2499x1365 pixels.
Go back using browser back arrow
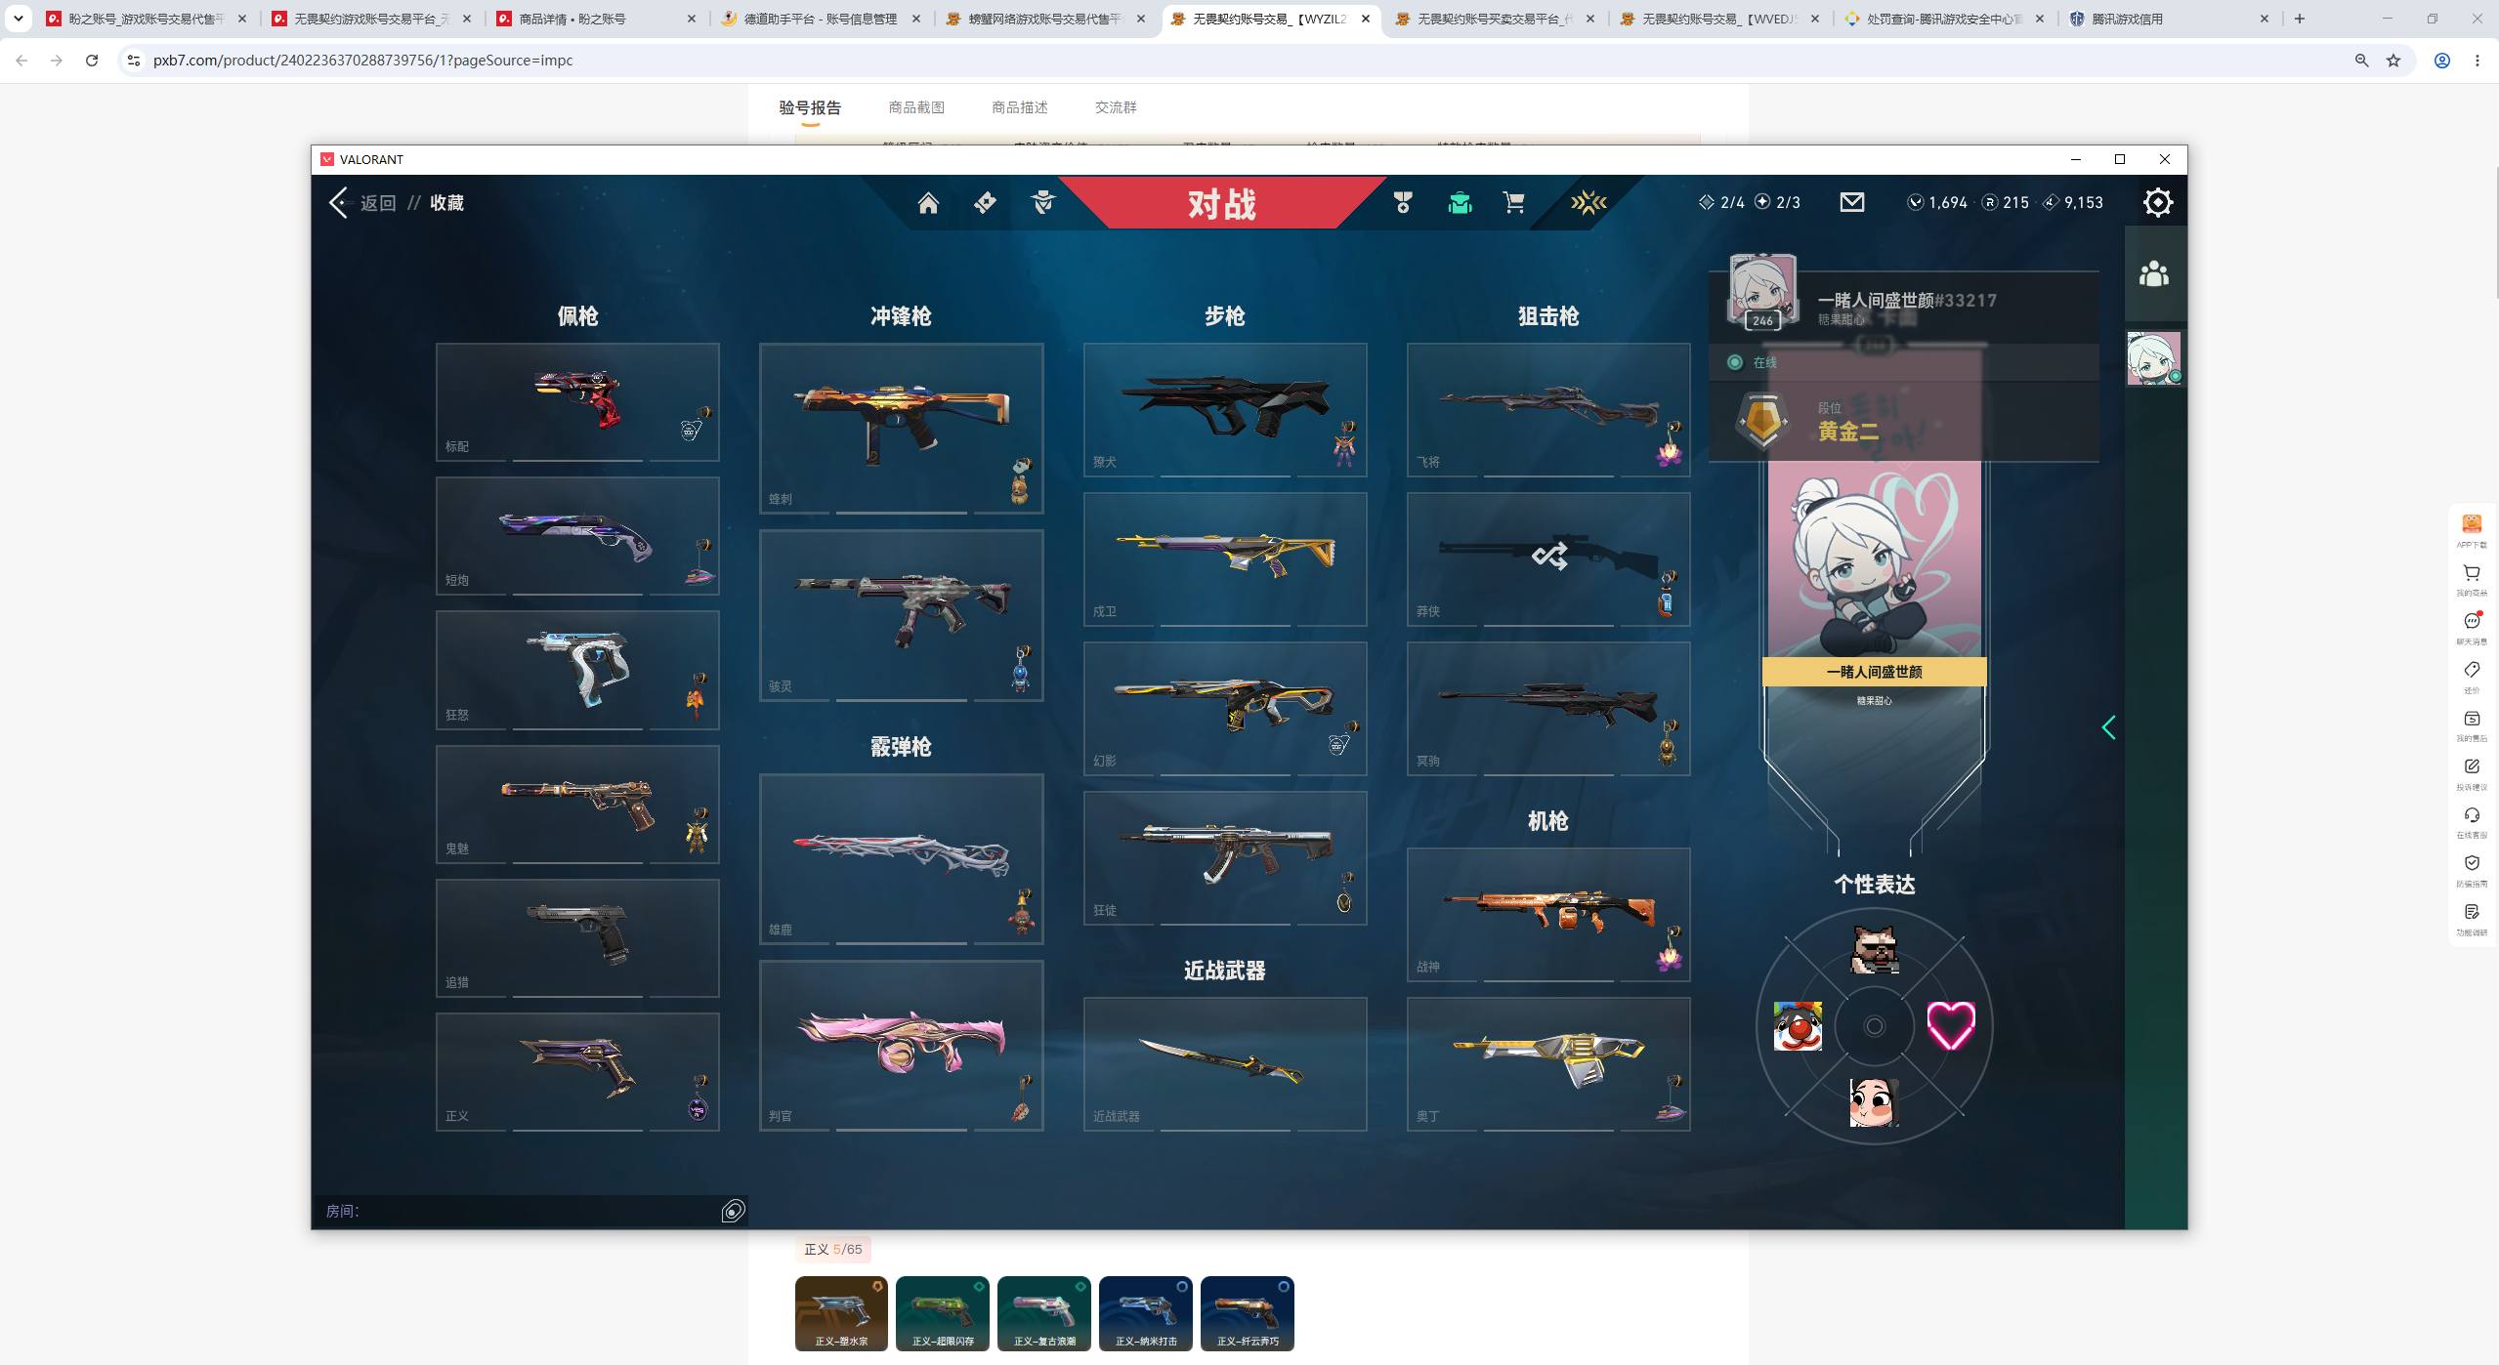(x=21, y=61)
